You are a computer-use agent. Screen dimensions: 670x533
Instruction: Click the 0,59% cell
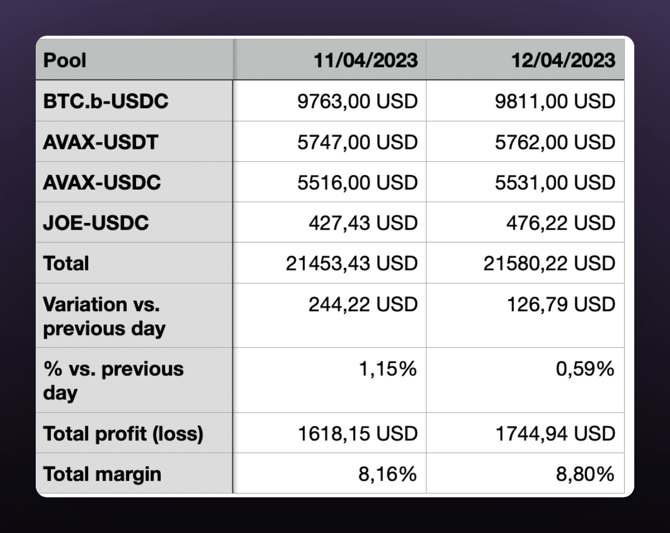585,369
